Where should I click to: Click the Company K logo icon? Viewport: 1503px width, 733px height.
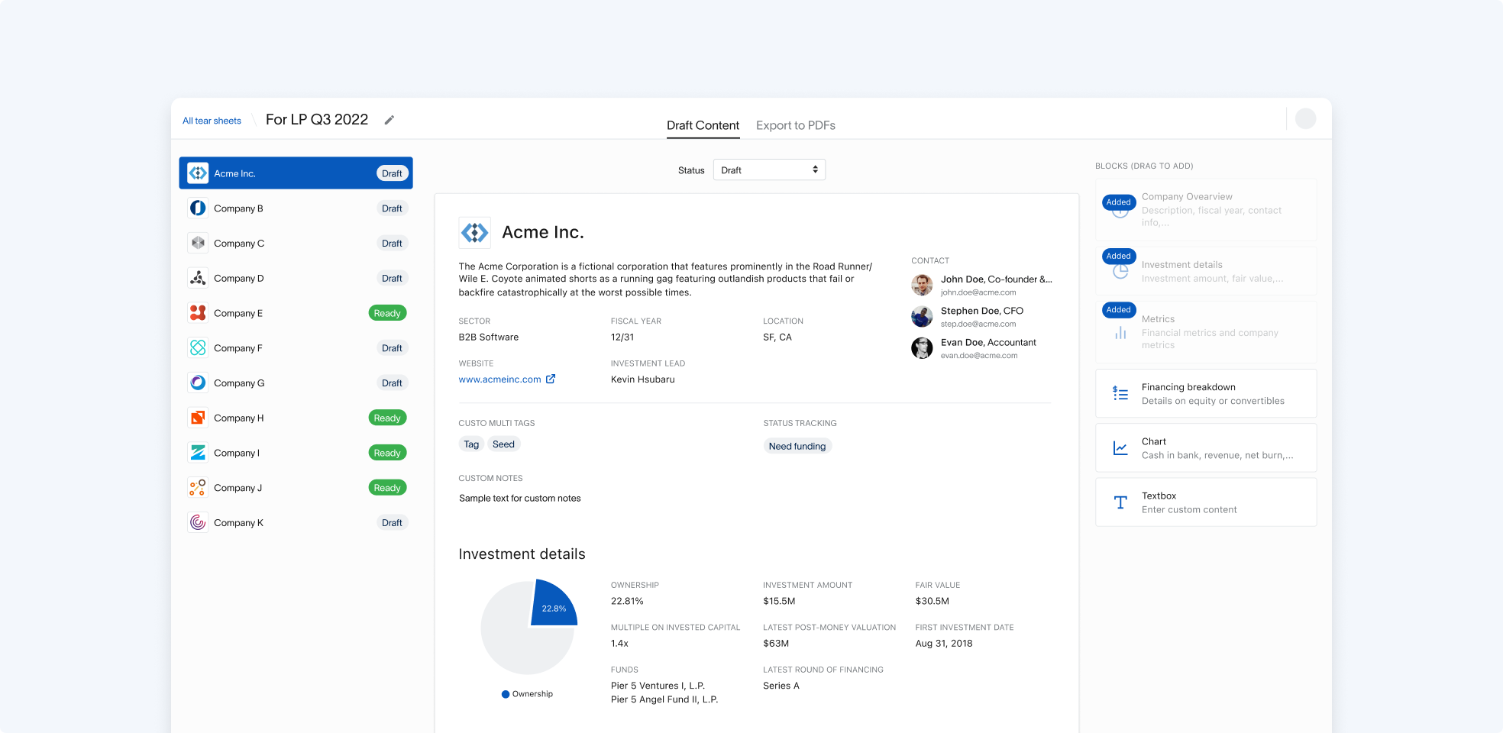click(198, 522)
